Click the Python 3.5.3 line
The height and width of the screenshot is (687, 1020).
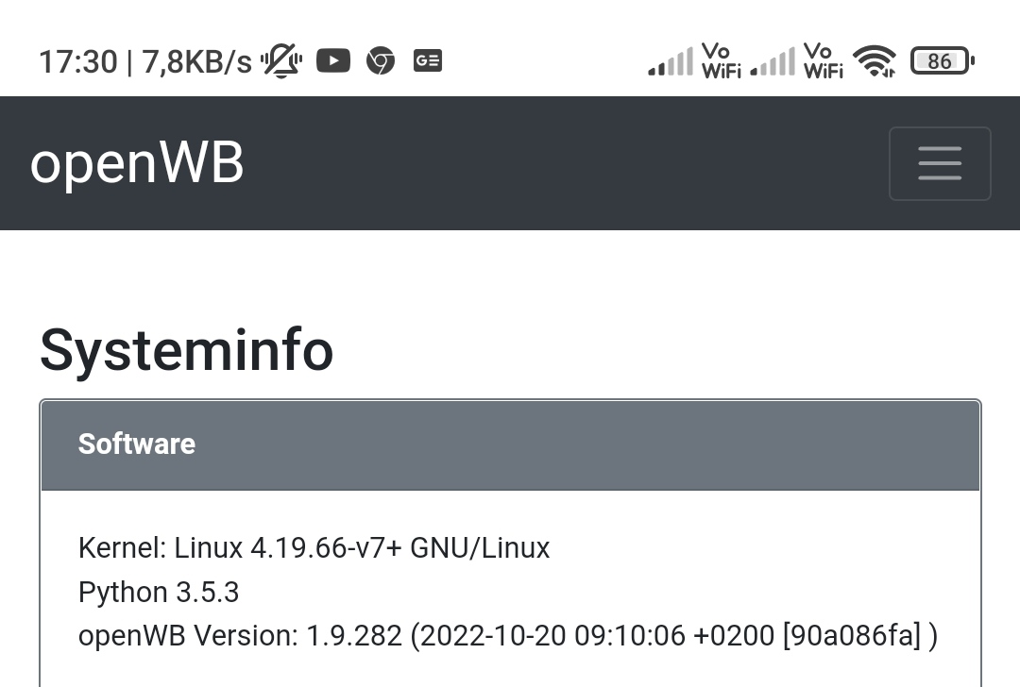(159, 593)
